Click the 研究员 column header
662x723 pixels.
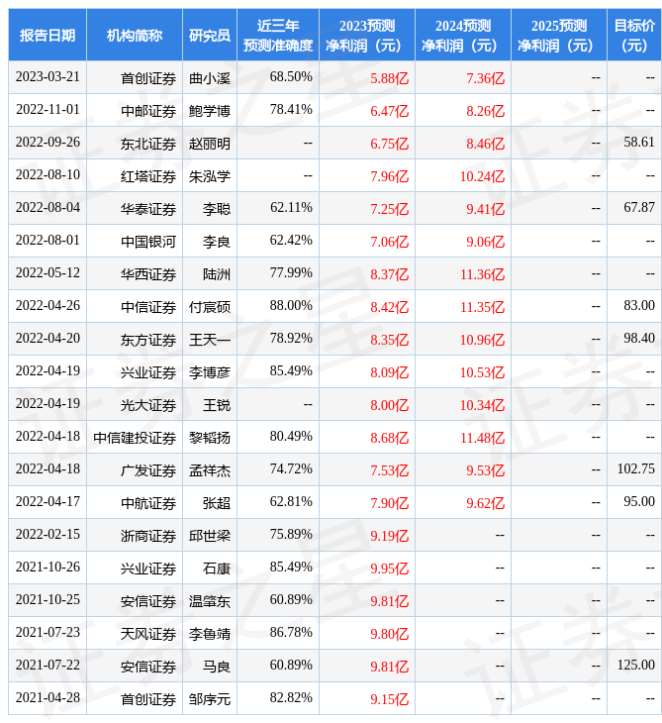coord(210,35)
